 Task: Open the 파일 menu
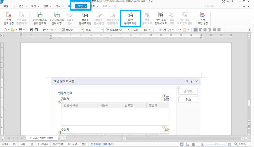[x=6, y=6]
